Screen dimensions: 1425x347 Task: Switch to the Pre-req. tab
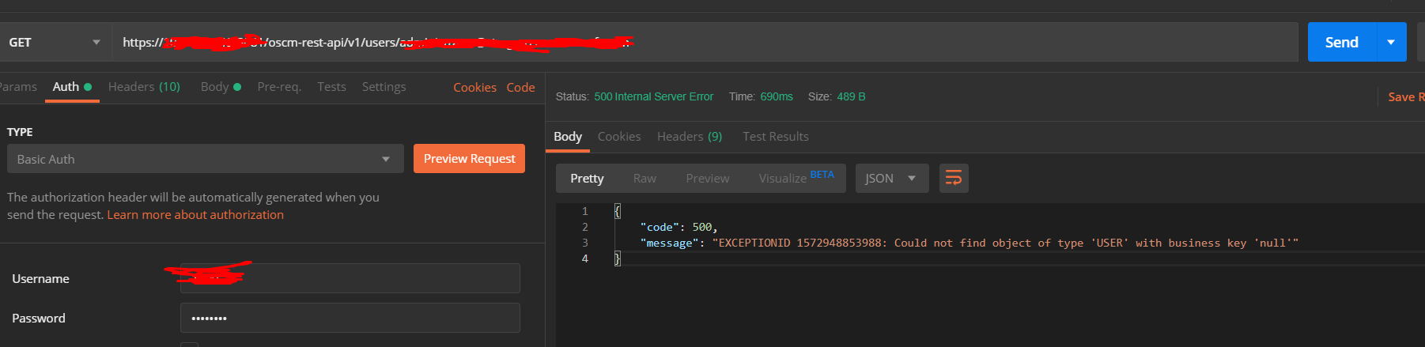[279, 87]
